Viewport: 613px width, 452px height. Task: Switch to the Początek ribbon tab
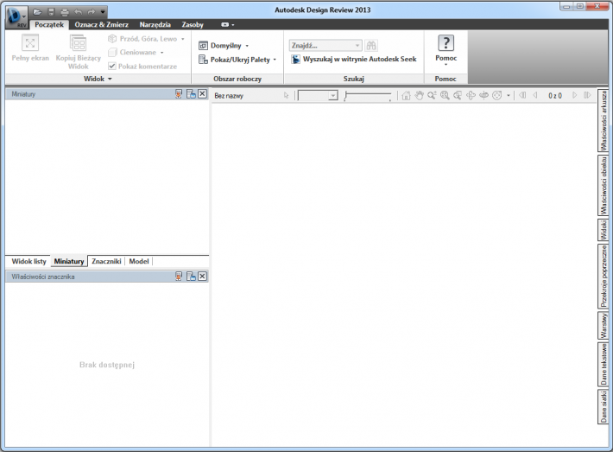49,25
